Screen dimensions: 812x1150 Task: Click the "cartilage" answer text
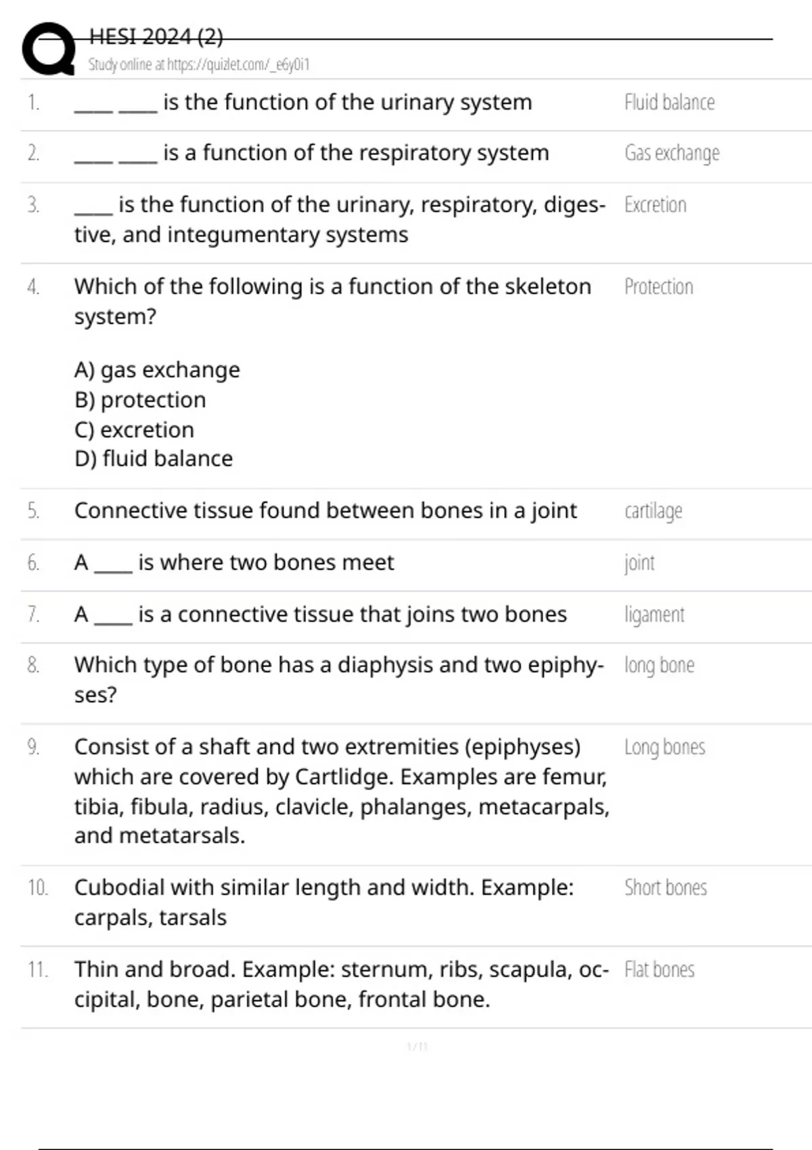click(653, 511)
